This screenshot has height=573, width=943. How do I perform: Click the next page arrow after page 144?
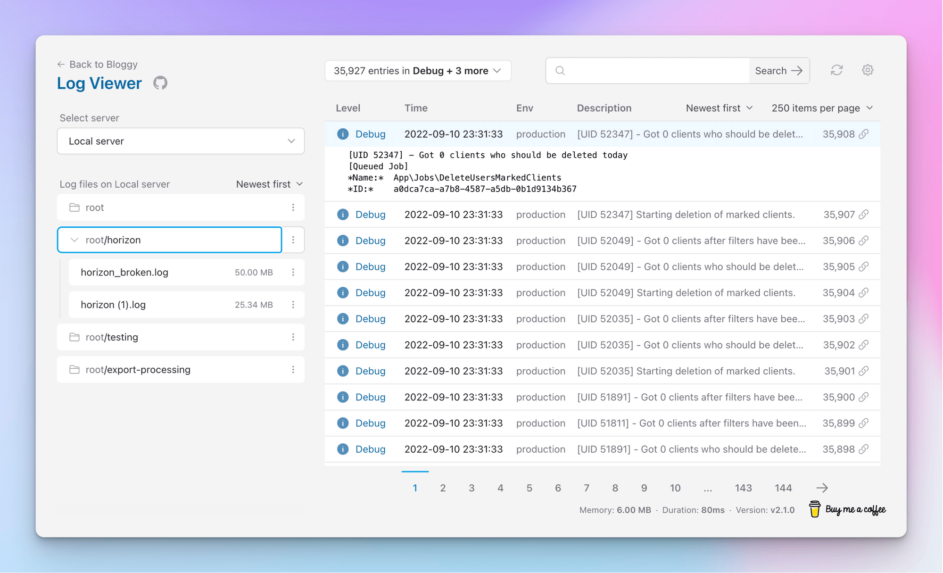click(822, 488)
